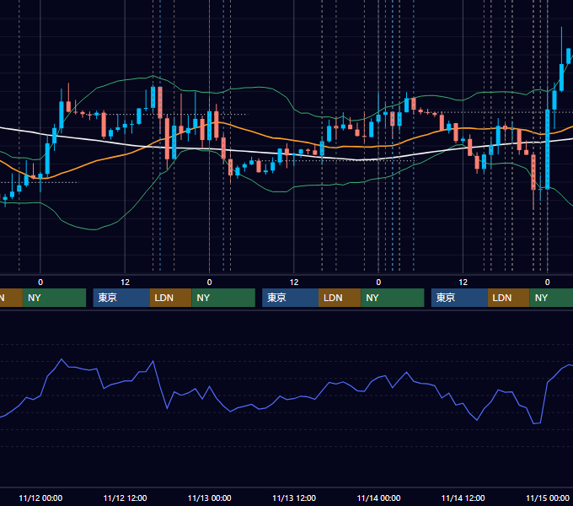573x506 pixels.
Task: Click the 11/12 00:00 time axis label
Action: point(40,498)
